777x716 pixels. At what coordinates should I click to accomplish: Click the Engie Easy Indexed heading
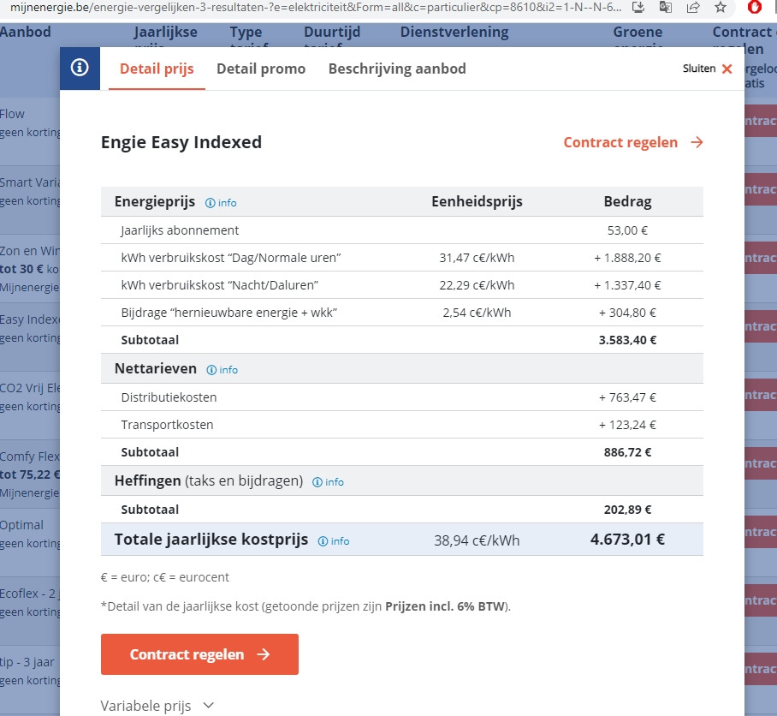coord(181,142)
